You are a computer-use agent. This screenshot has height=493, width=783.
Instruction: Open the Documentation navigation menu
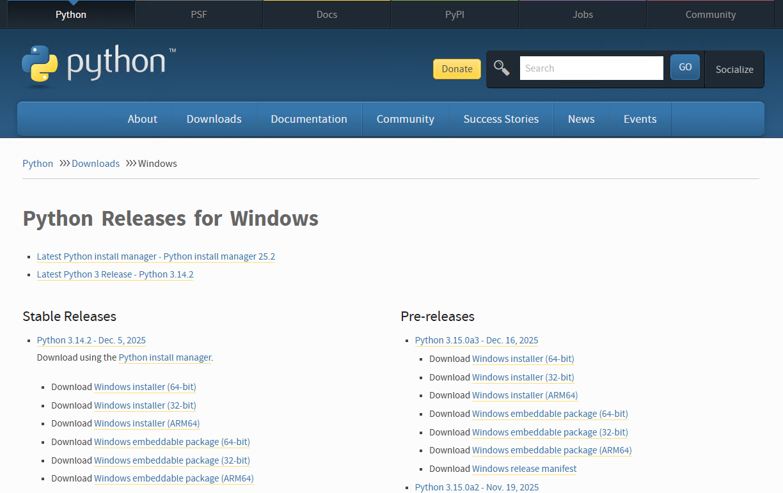(x=309, y=119)
